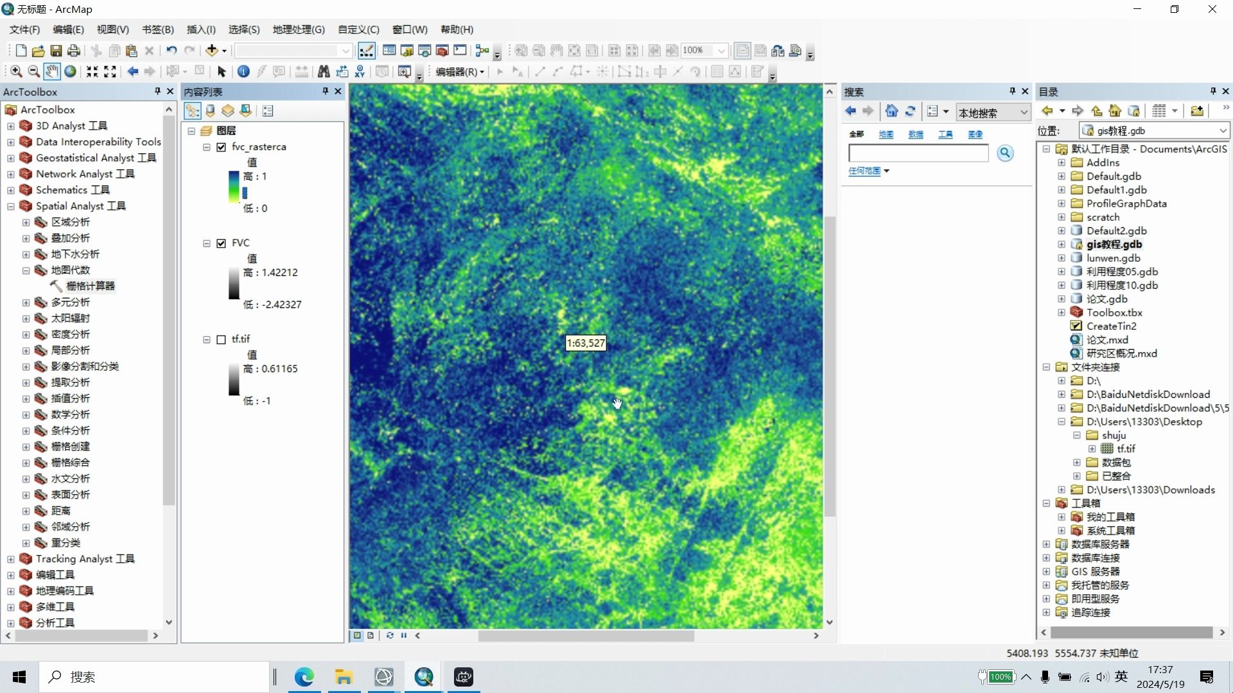
Task: Expand the gis教程.gdb catalog node
Action: (1062, 244)
